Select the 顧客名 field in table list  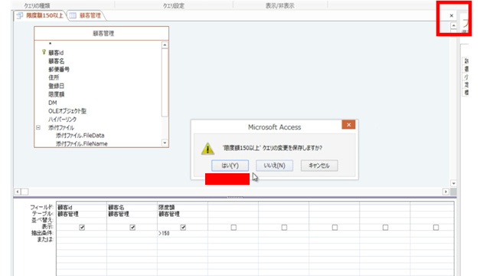tap(56, 61)
